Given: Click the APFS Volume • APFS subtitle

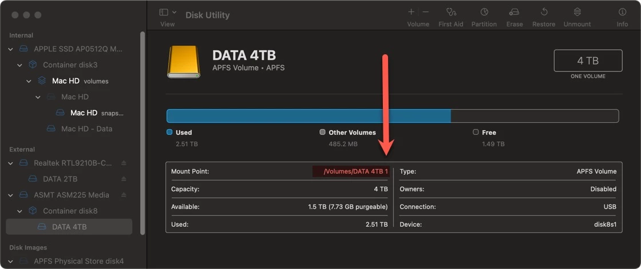Looking at the screenshot, I should (x=248, y=68).
